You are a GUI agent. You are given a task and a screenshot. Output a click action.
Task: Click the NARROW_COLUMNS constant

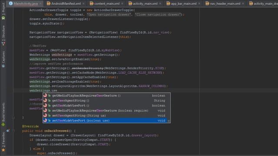(152, 86)
